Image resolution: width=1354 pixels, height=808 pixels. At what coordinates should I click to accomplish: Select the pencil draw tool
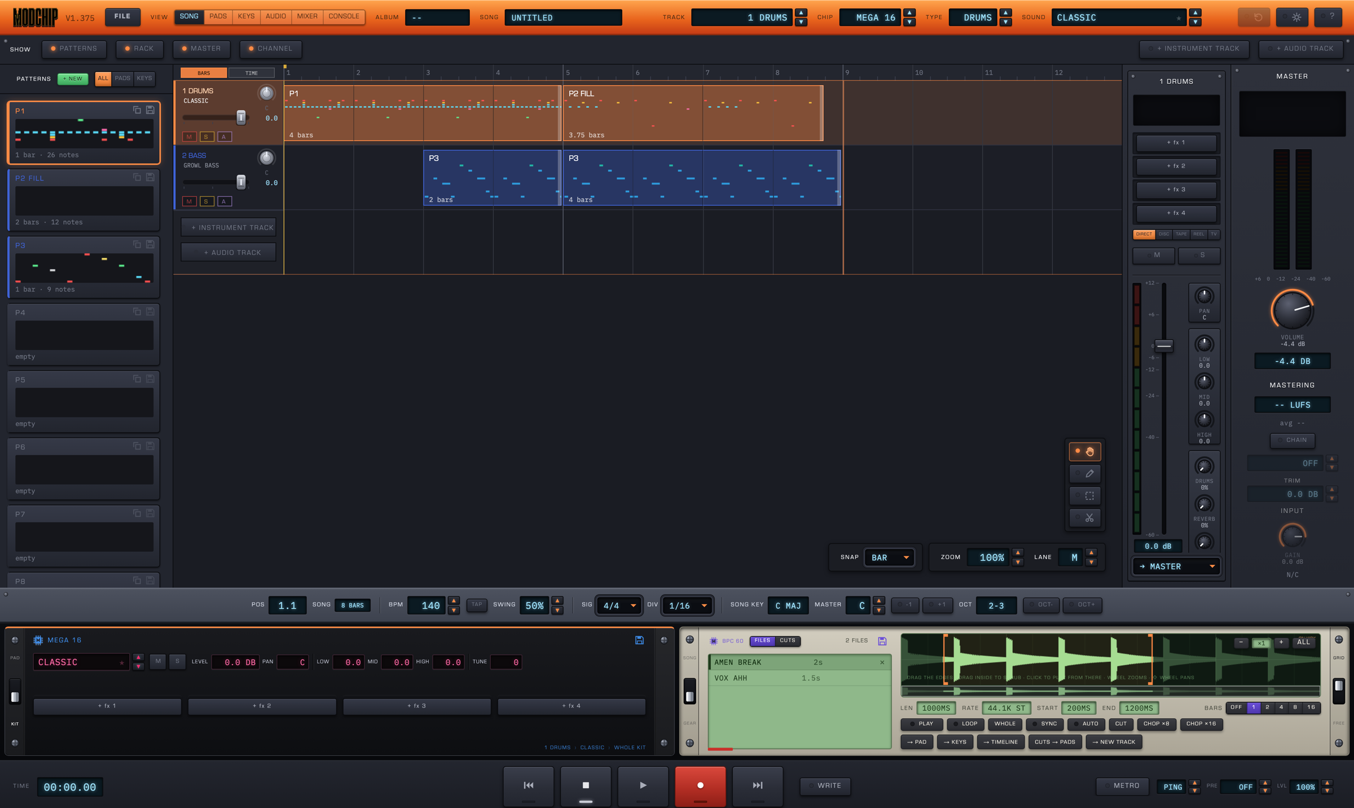[x=1084, y=473]
